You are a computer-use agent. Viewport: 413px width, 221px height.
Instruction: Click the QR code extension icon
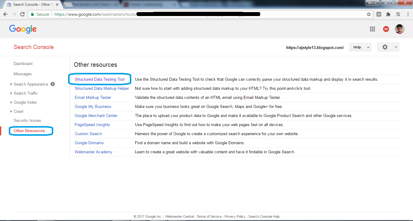398,14
